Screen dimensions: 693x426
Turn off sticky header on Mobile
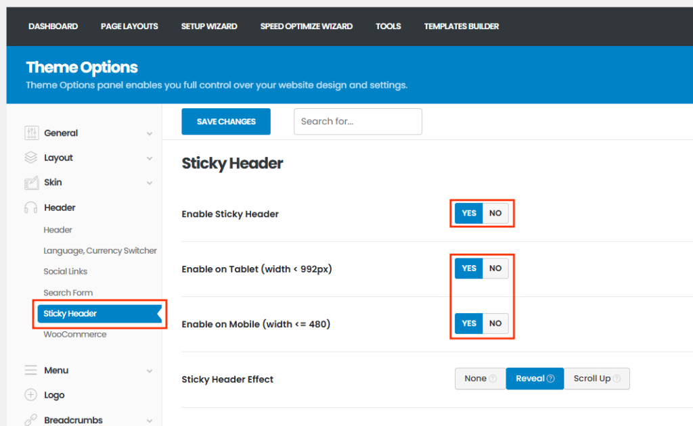pyautogui.click(x=495, y=323)
